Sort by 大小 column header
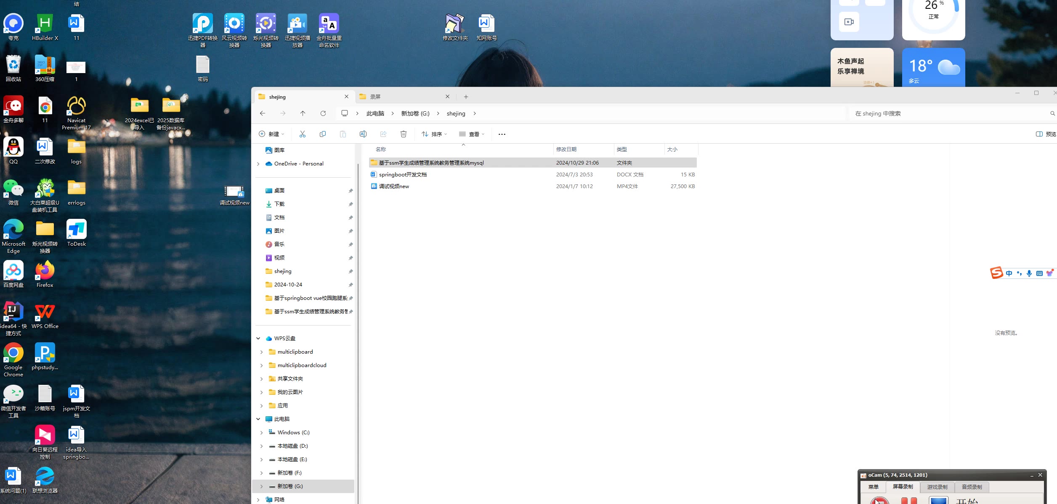 click(681, 149)
